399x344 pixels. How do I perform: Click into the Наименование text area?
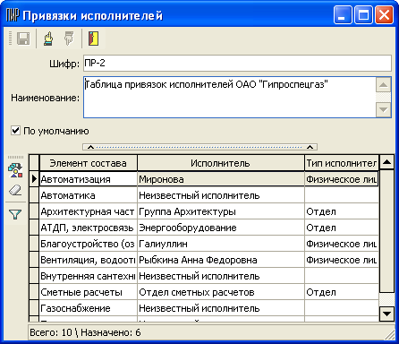click(229, 98)
